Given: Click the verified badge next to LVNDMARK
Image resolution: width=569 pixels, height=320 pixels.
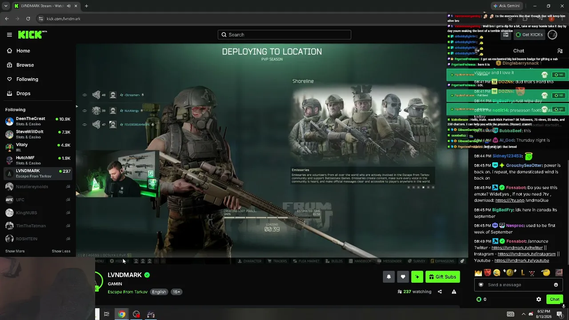Looking at the screenshot, I should [147, 275].
